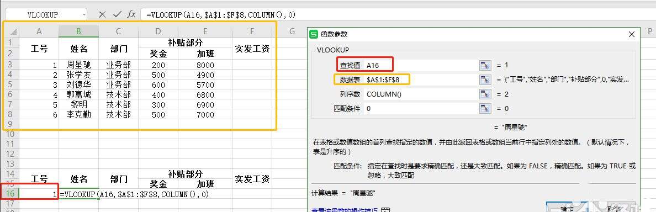Click the range selector icon for 列序数
The height and width of the screenshot is (212, 656).
(484, 94)
